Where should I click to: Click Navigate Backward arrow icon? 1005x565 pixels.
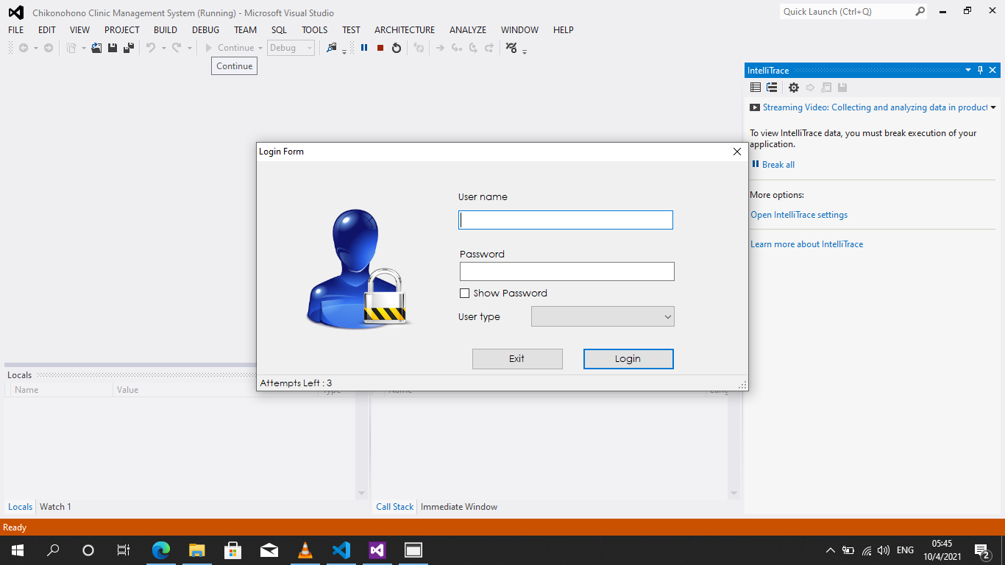(24, 48)
